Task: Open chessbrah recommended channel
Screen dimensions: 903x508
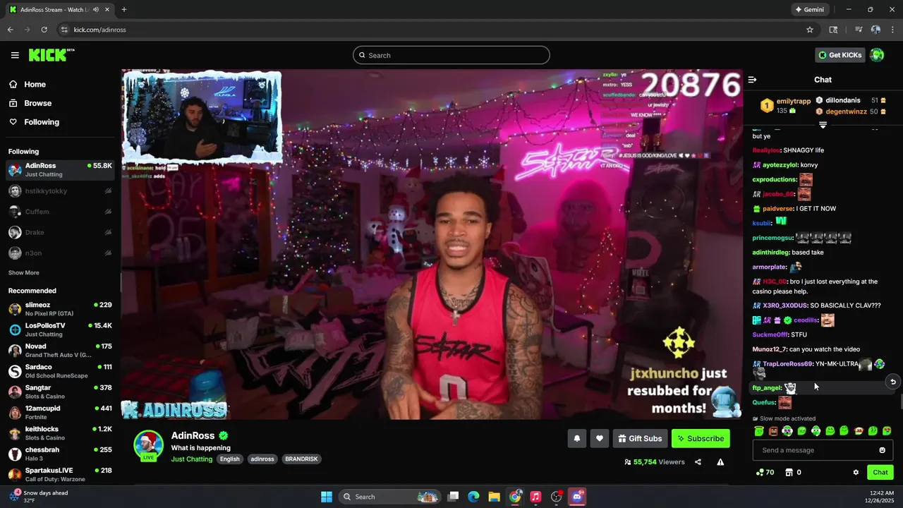Action: coord(60,454)
